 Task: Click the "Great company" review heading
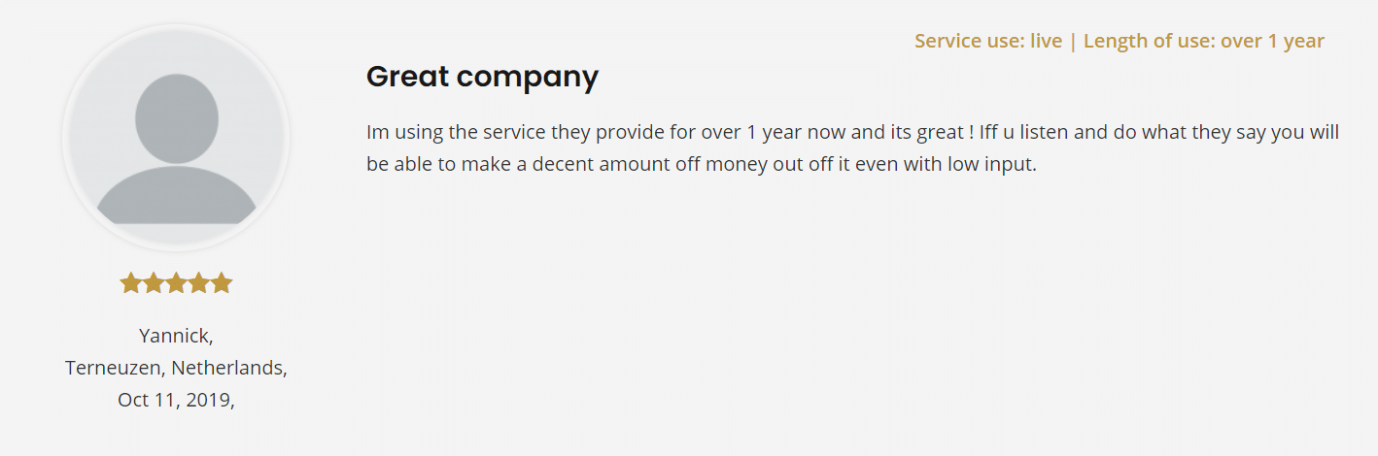[482, 76]
